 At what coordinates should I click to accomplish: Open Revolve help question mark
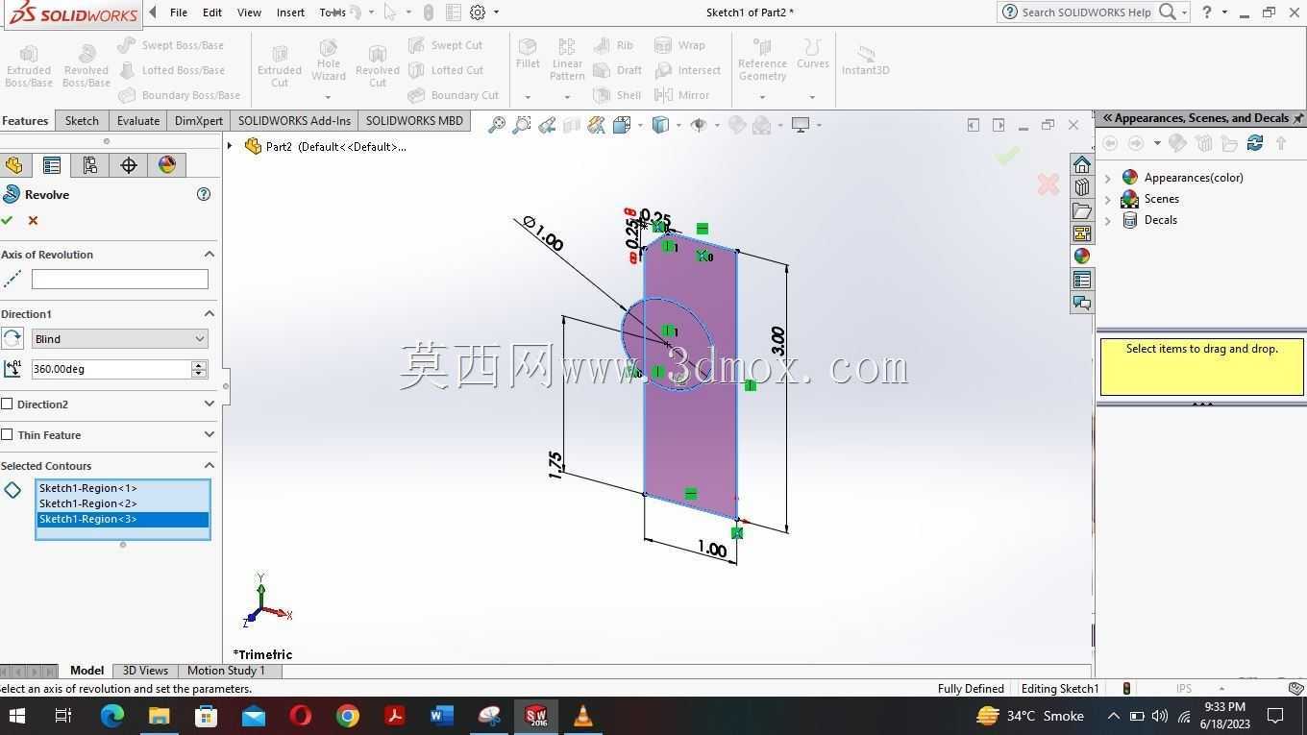[x=204, y=194]
